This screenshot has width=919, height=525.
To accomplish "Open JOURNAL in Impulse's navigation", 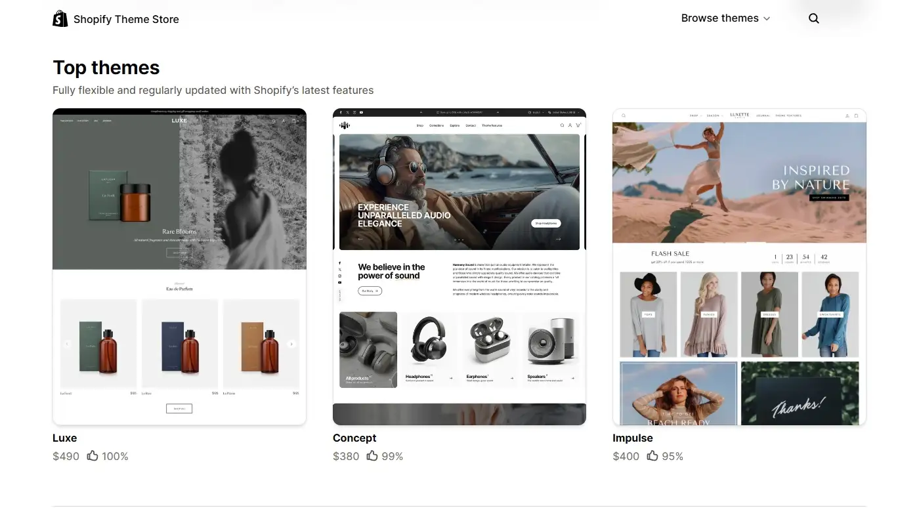I will pyautogui.click(x=763, y=115).
